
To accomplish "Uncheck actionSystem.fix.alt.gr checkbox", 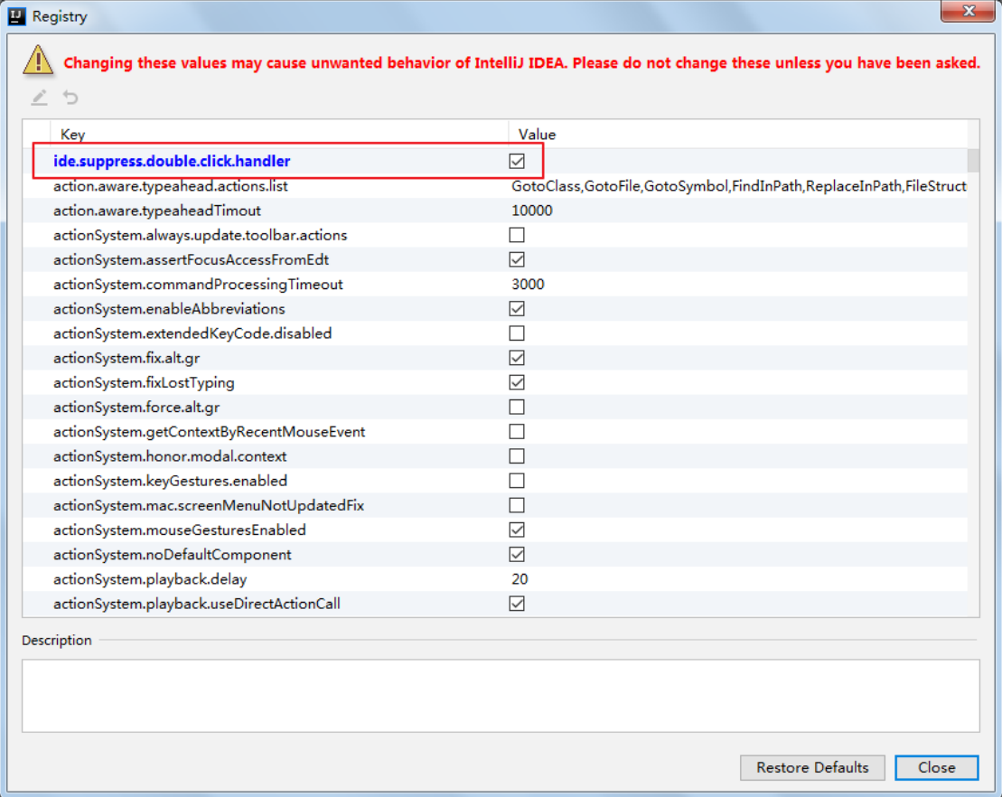I will pos(517,358).
